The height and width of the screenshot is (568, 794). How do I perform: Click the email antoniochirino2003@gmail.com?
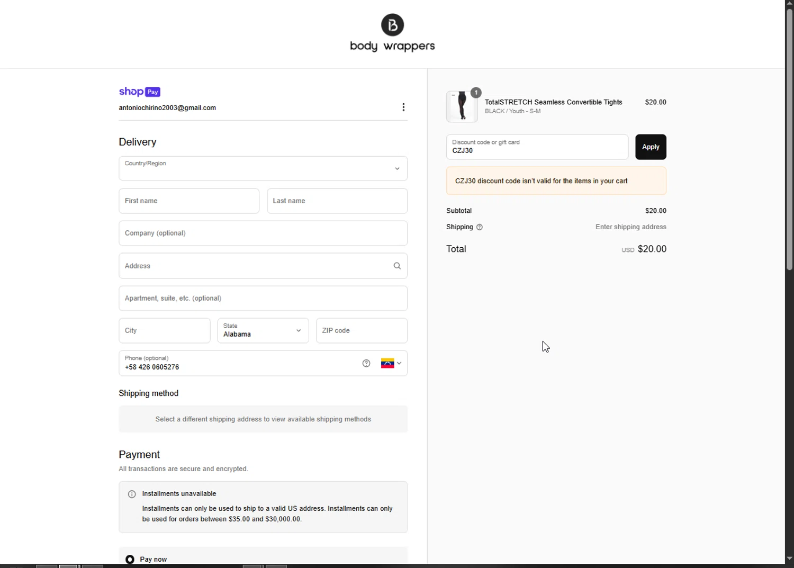point(167,107)
